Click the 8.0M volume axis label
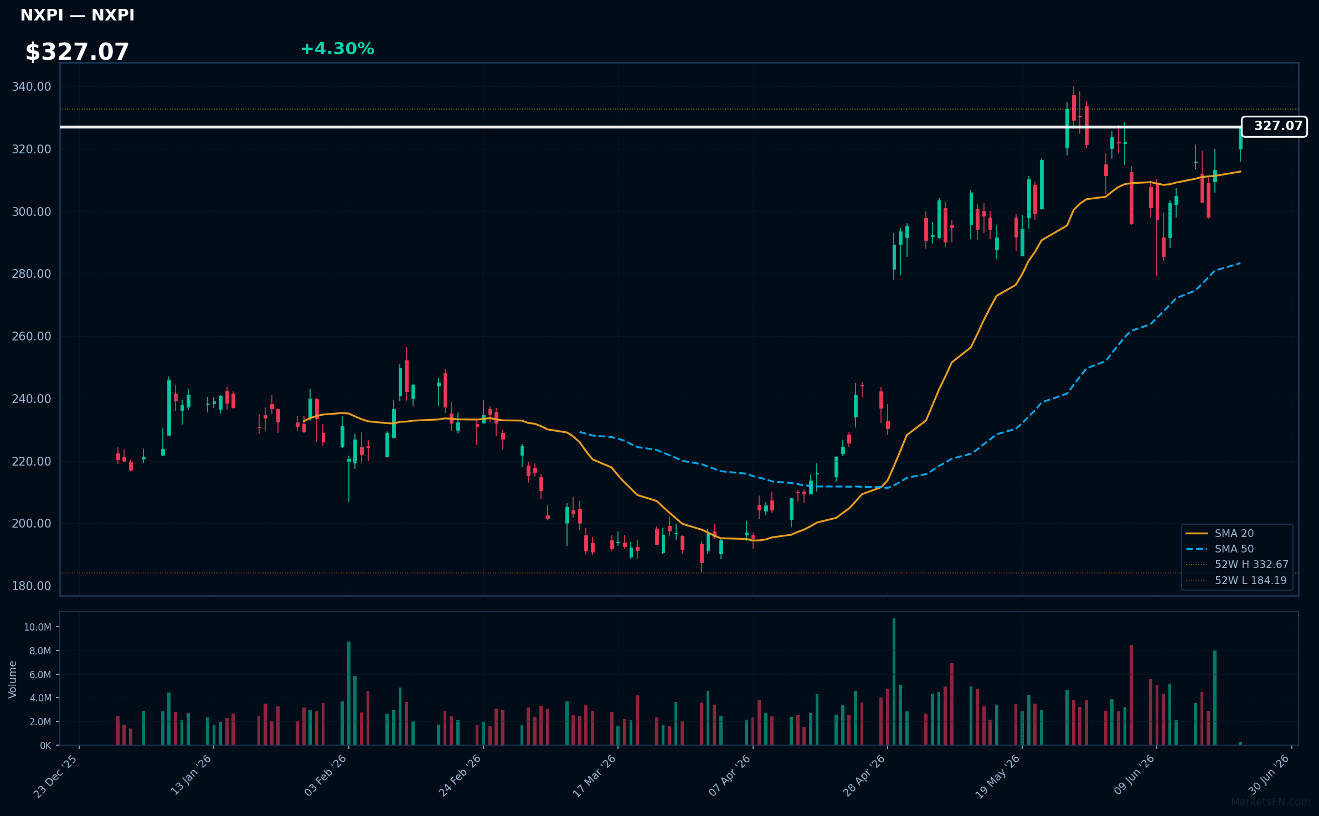Viewport: 1319px width, 816px height. click(40, 651)
